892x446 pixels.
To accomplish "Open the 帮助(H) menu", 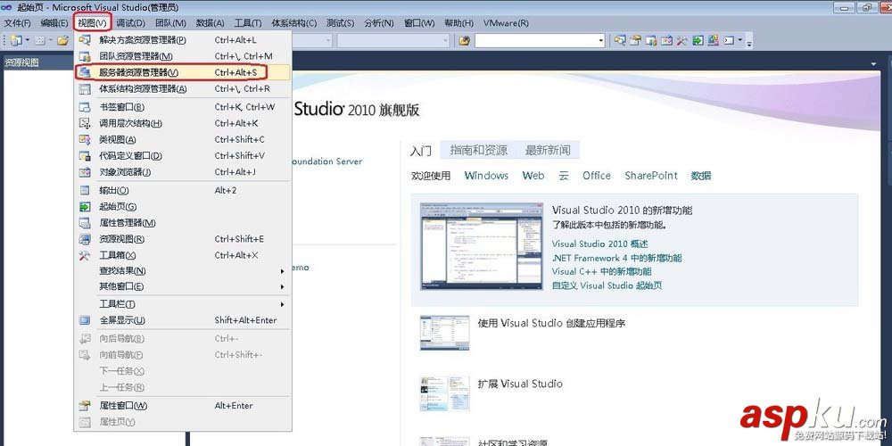I will (x=458, y=23).
